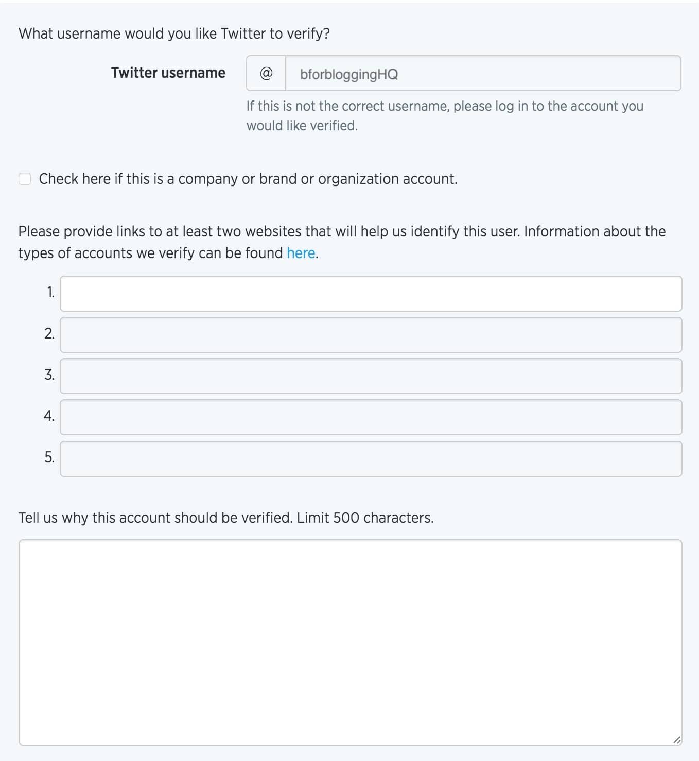Click the "Tell us why this account should be verified" prompt
699x761 pixels.
(x=226, y=517)
